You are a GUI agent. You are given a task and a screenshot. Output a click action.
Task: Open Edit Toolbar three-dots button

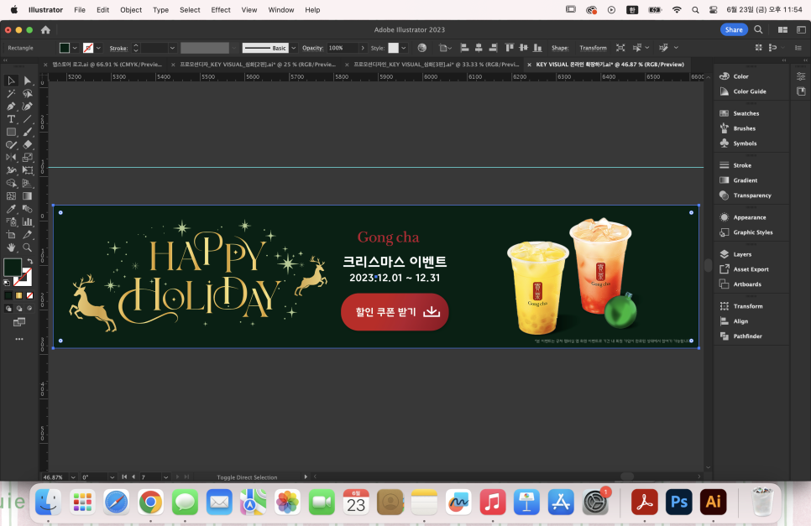(19, 339)
